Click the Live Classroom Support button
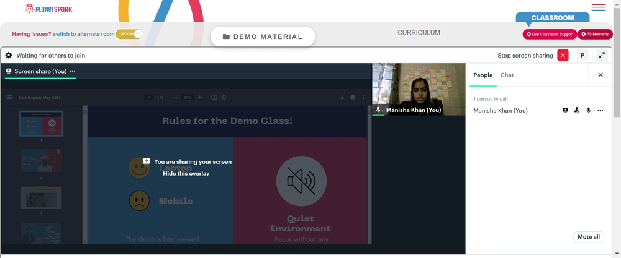The height and width of the screenshot is (258, 621). 550,34
